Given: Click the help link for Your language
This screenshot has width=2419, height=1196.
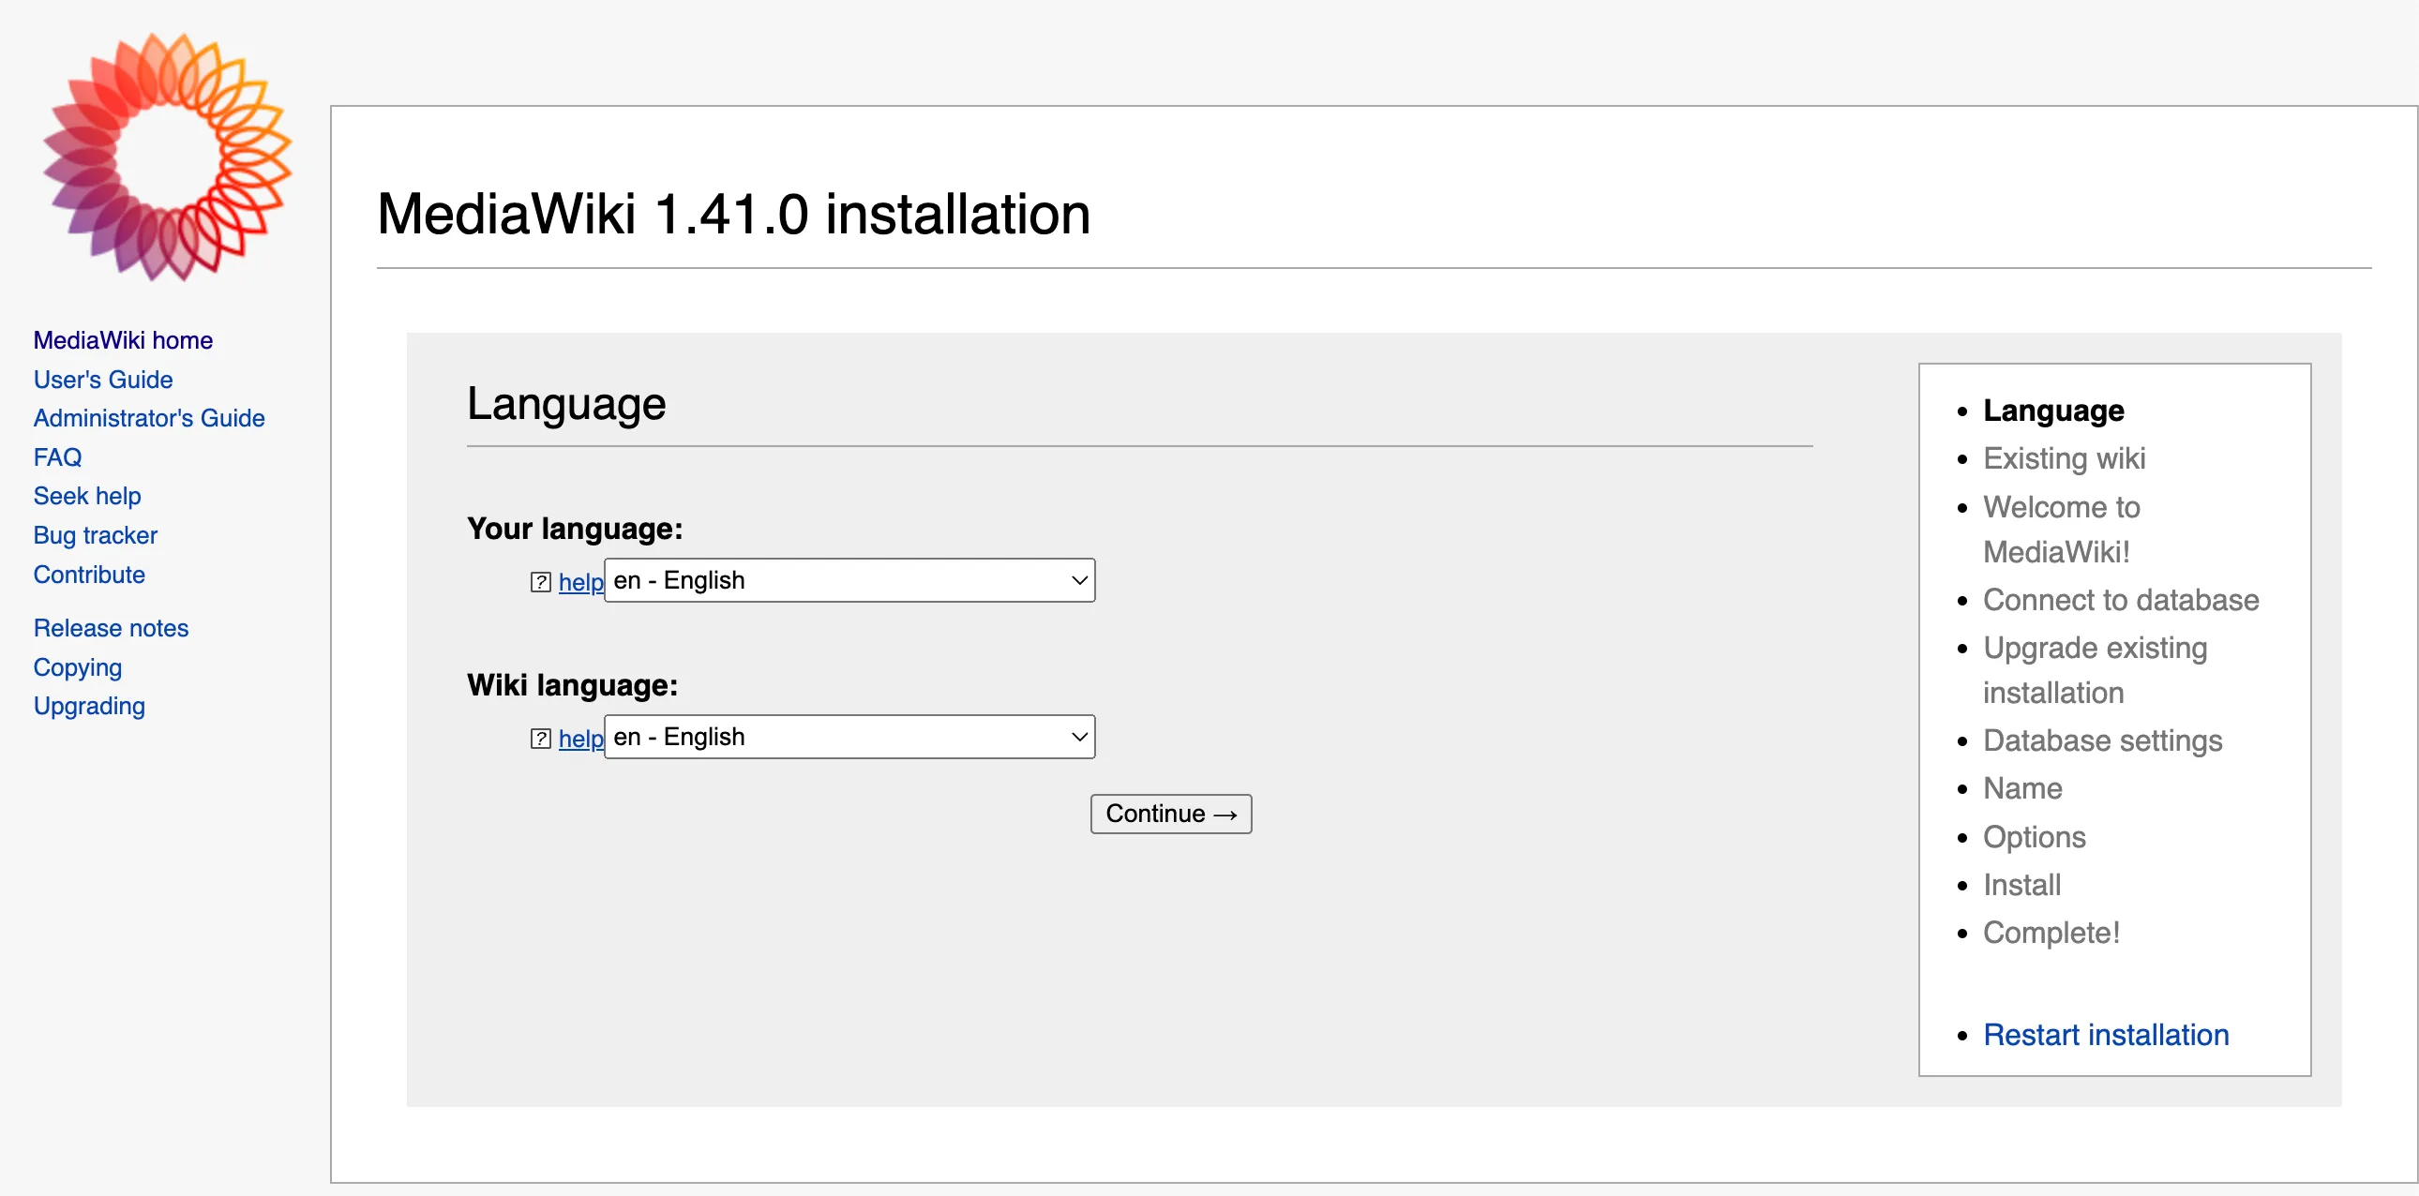Looking at the screenshot, I should click(x=580, y=582).
